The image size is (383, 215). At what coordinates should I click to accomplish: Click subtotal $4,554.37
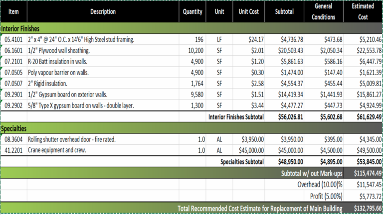(292, 84)
